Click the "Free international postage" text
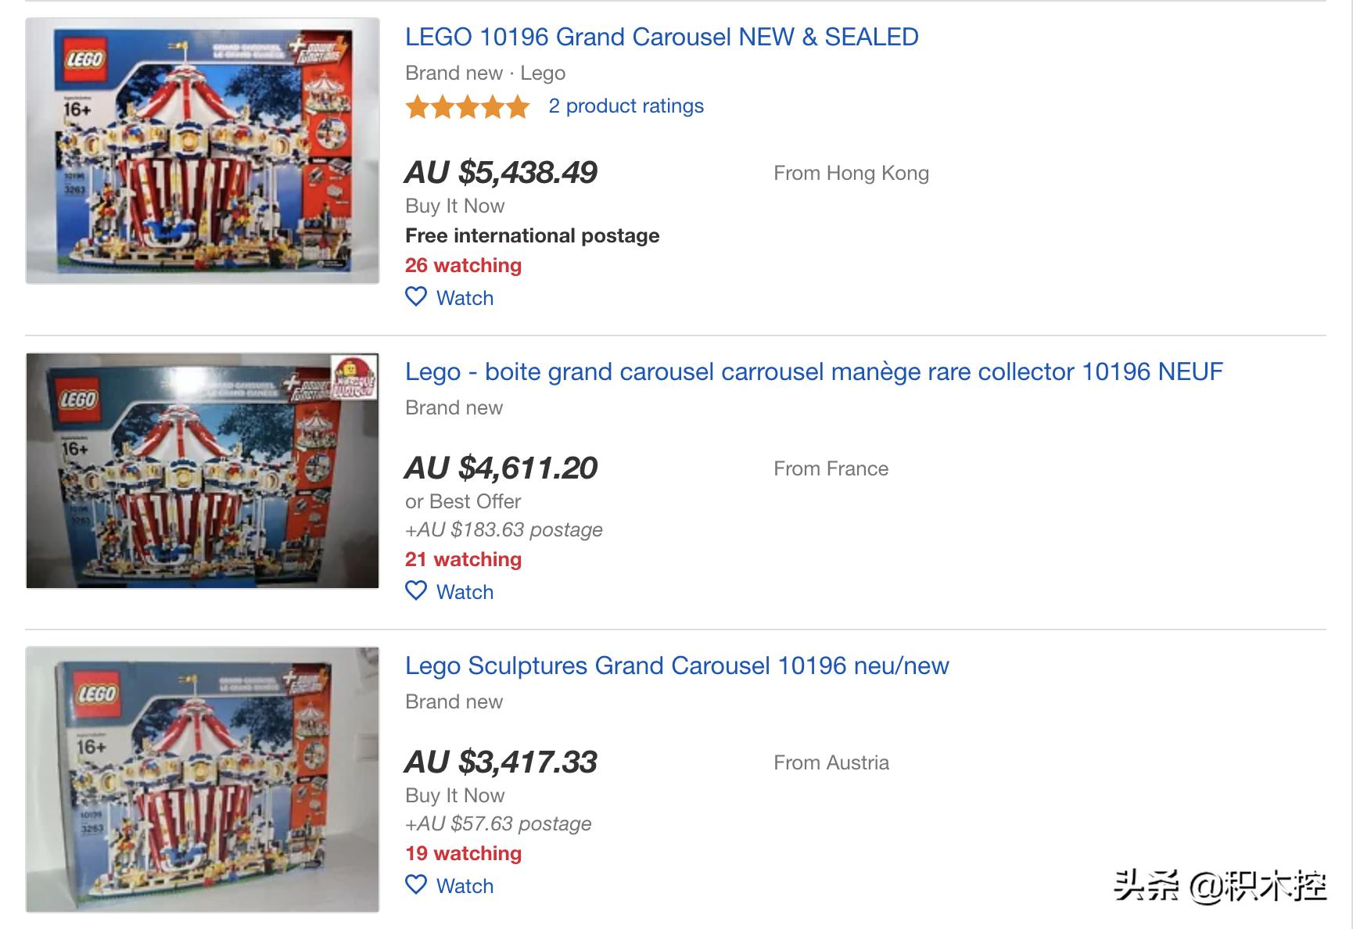Viewport: 1353px width, 929px height. pyautogui.click(x=532, y=236)
